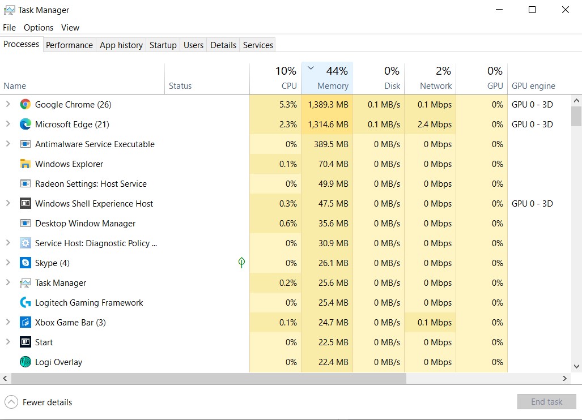The image size is (582, 420).
Task: Sort processes by the Name column
Action: 82,78
